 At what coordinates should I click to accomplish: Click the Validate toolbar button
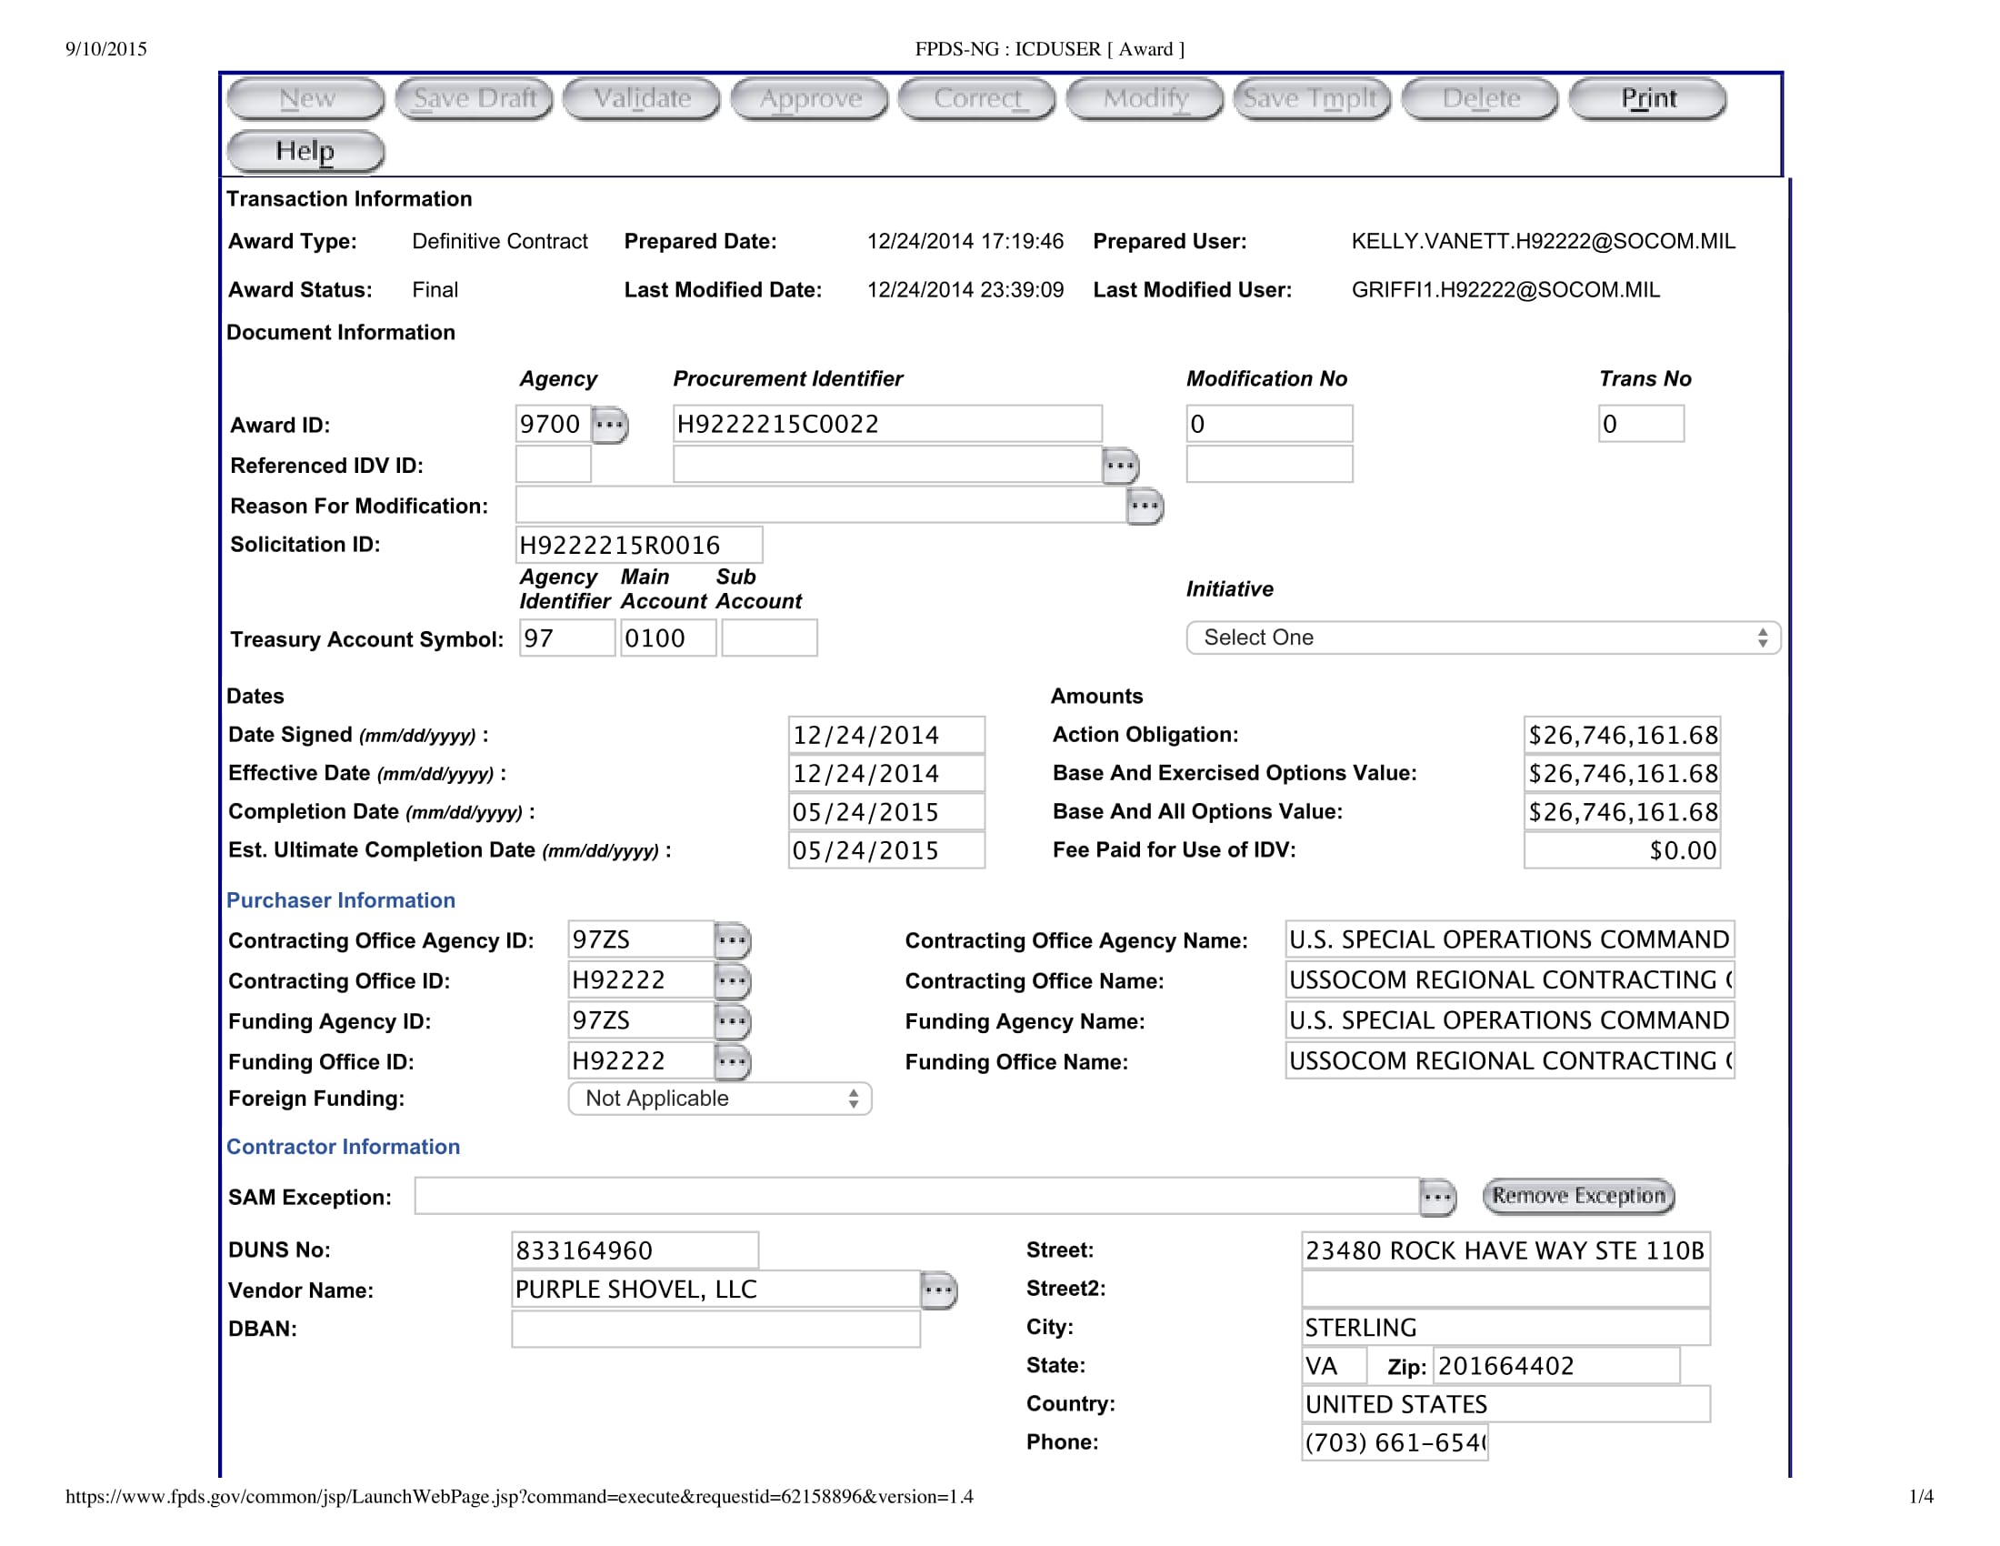point(642,99)
